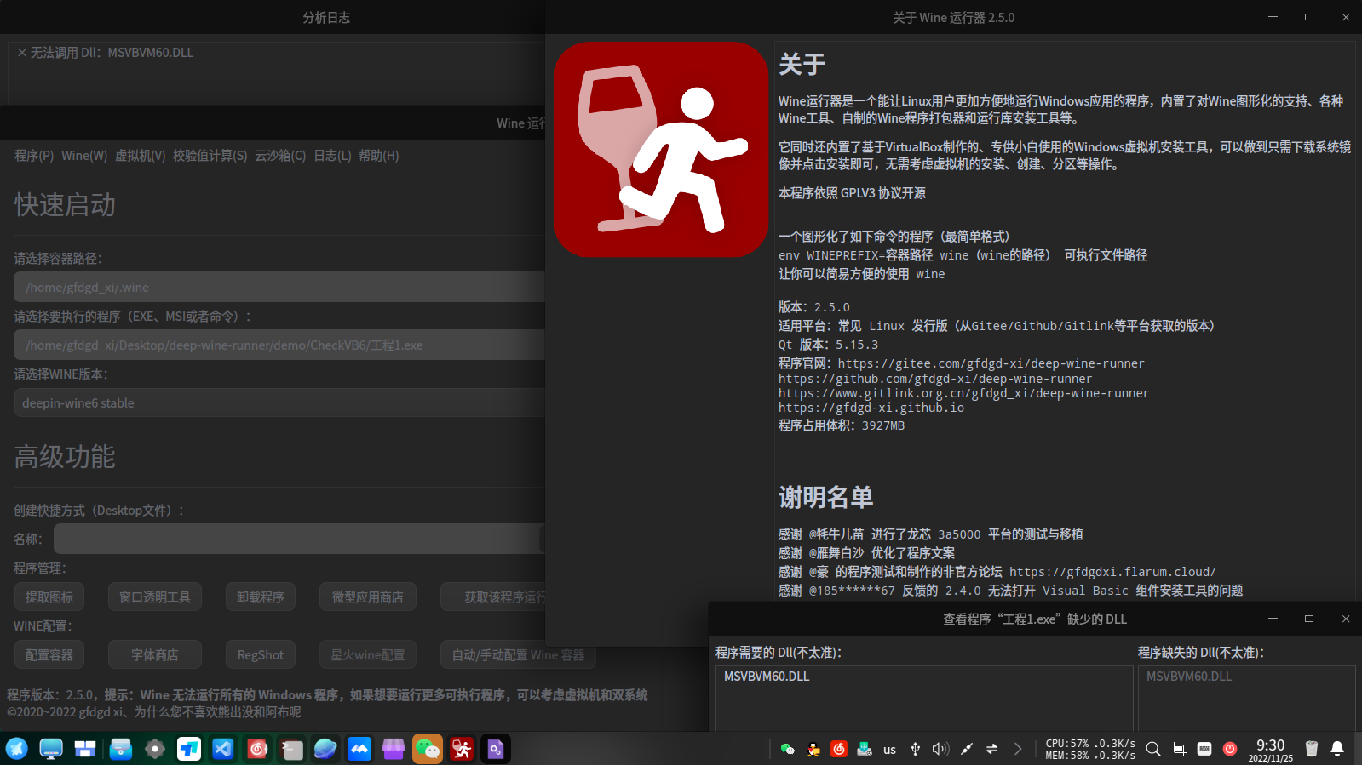Open the deepin-wine6 stable version dropdown
This screenshot has width=1362, height=765.
(x=279, y=402)
